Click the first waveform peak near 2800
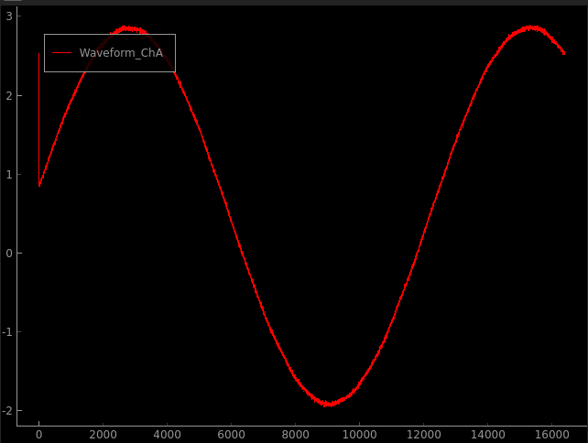 [x=128, y=28]
